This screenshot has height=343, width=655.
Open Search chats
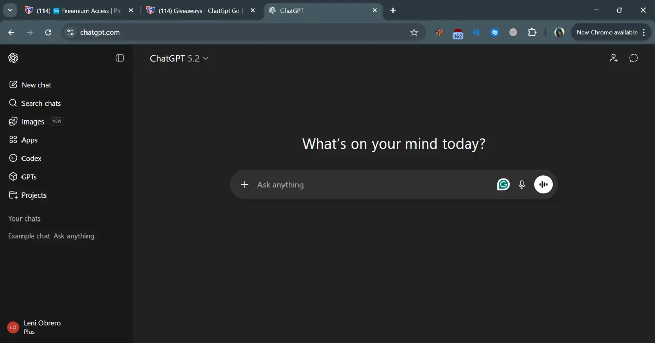tap(65, 103)
